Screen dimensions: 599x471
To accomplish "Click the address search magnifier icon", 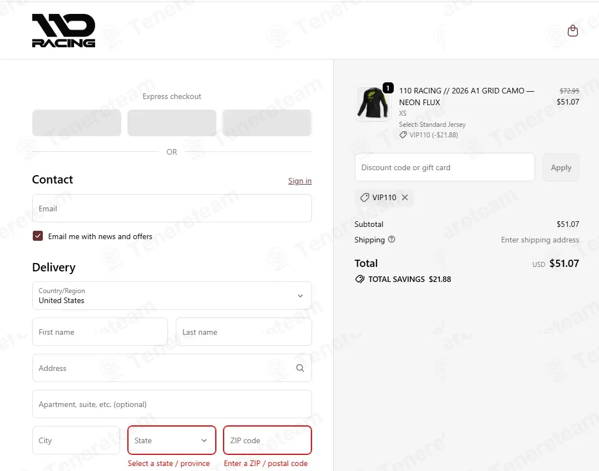I will click(300, 368).
